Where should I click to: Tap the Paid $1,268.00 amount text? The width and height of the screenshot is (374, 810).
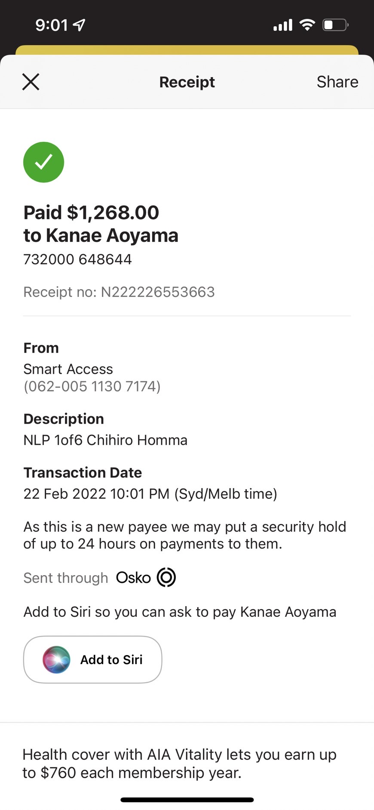91,213
